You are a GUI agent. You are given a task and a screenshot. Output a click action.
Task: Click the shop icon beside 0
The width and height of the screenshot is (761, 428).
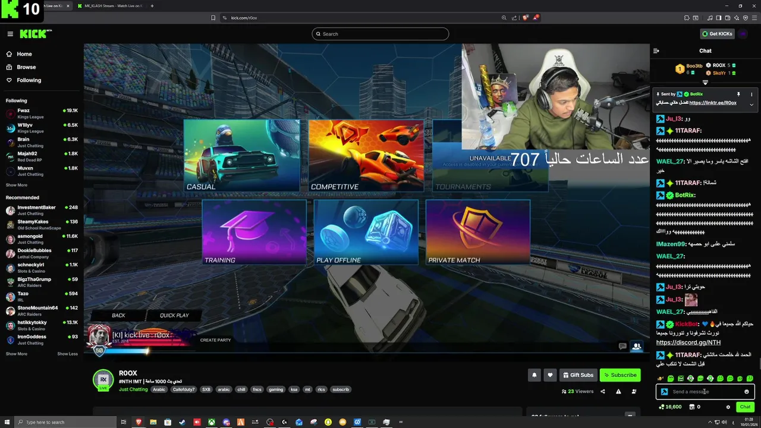coord(691,407)
